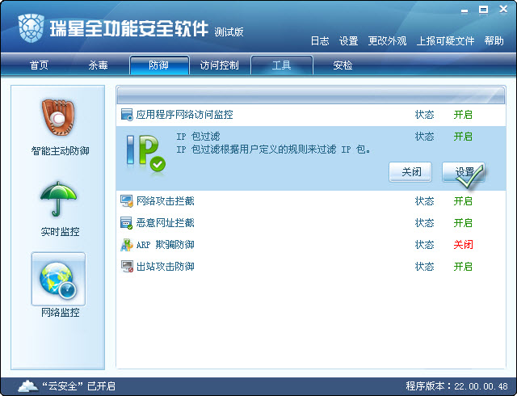Click 更改外观 in the header
The height and width of the screenshot is (396, 517).
(387, 41)
